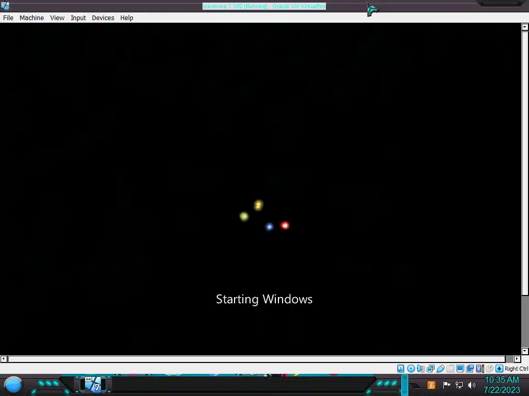Click the shared folders indicator
Viewport: 529px width, 396px height.
point(450,368)
